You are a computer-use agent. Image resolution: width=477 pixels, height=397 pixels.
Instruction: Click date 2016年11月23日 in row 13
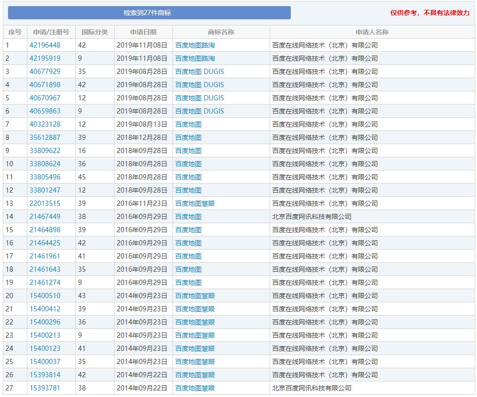point(142,203)
